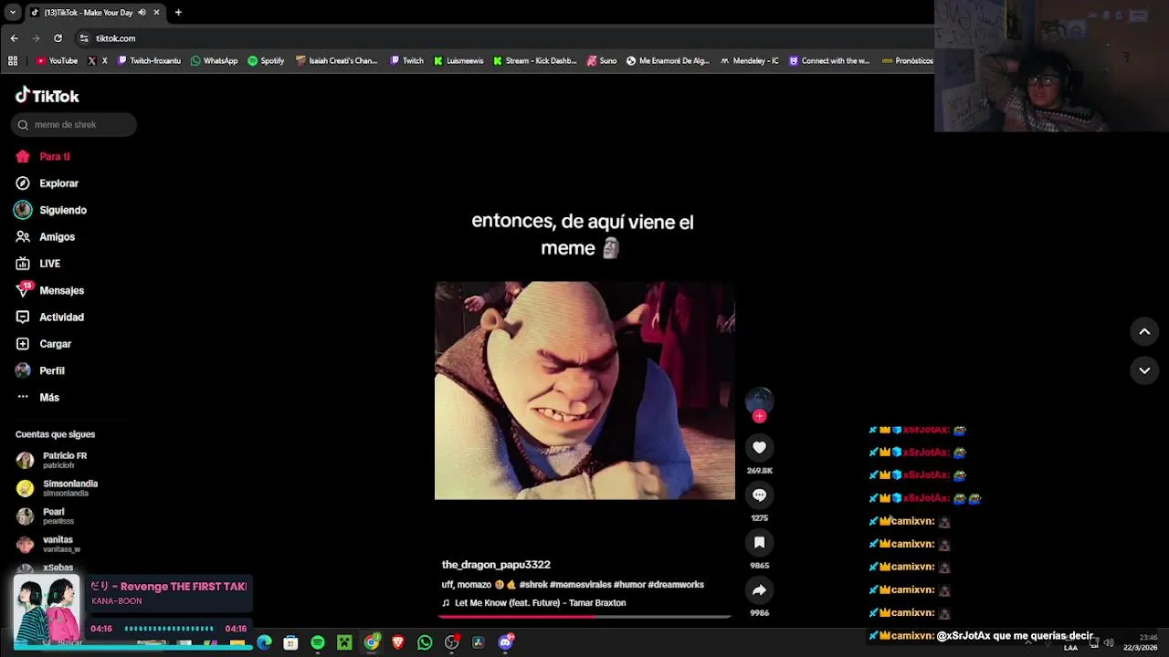Open the WhatsApp bookmark

click(x=214, y=61)
